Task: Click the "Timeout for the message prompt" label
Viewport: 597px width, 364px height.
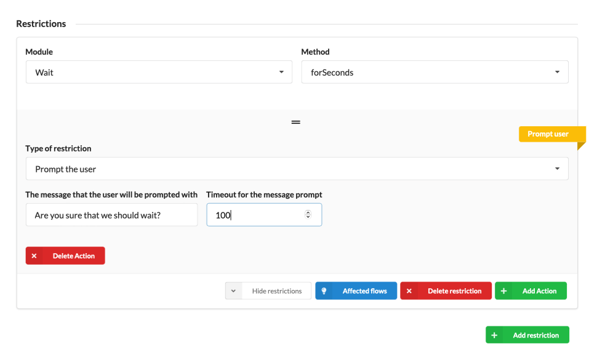Action: tap(264, 195)
